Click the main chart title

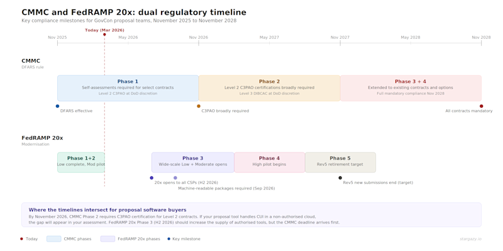coord(134,13)
